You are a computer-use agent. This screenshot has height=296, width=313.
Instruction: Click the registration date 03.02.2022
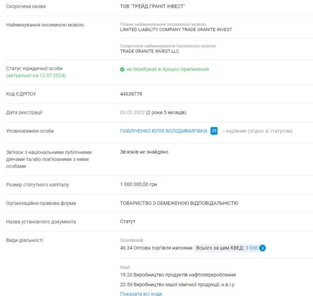[133, 113]
